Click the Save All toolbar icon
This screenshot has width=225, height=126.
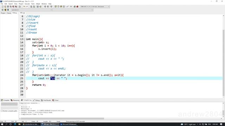pyautogui.click(x=11, y=7)
